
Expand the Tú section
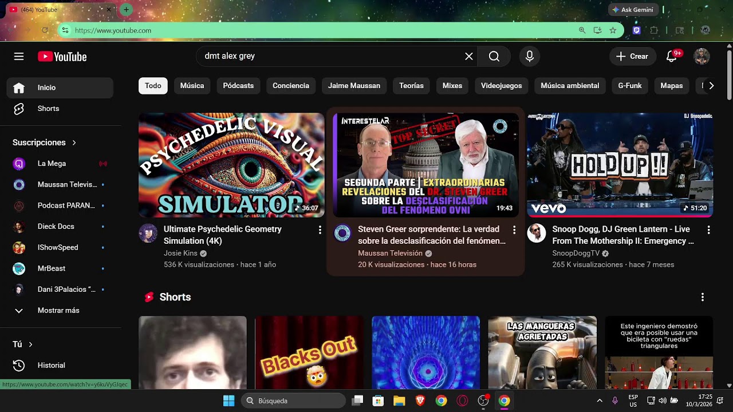(23, 344)
